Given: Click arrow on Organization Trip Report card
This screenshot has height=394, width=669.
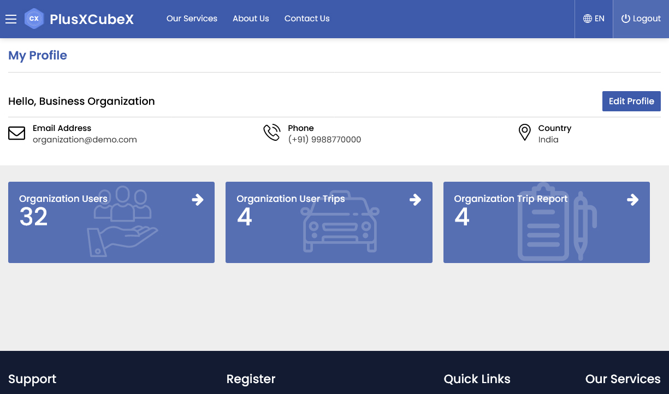Looking at the screenshot, I should point(633,200).
